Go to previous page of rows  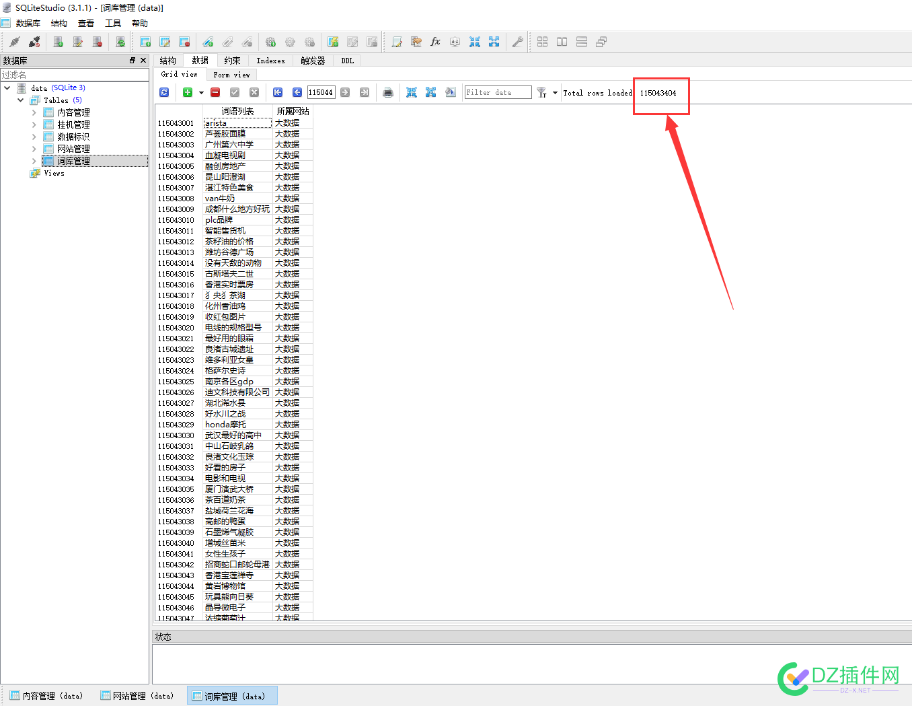click(297, 92)
